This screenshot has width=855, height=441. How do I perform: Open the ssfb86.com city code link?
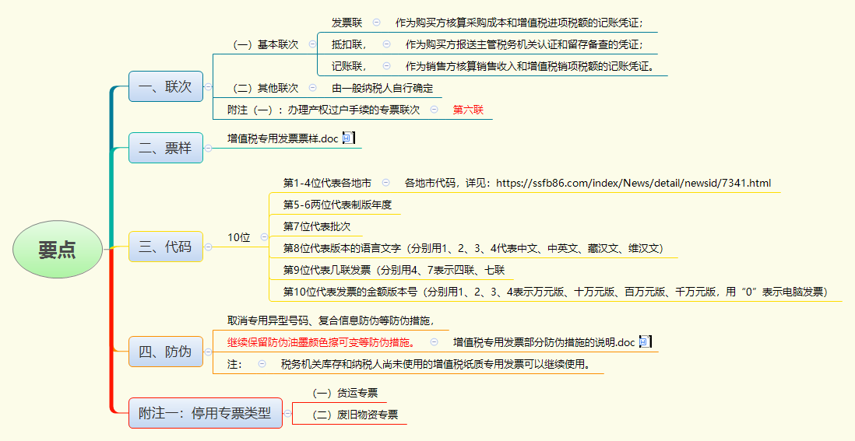coord(634,183)
